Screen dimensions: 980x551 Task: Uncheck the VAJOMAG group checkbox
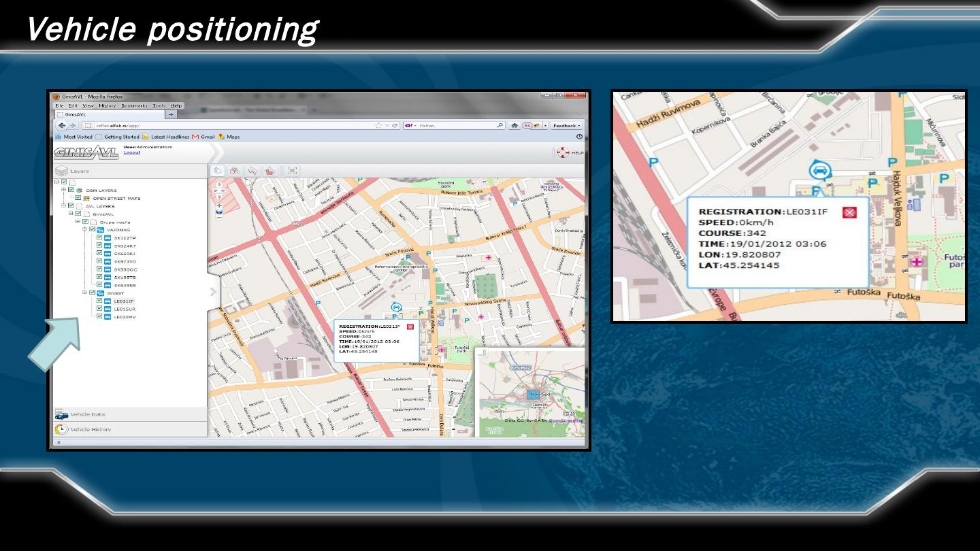pyautogui.click(x=92, y=230)
